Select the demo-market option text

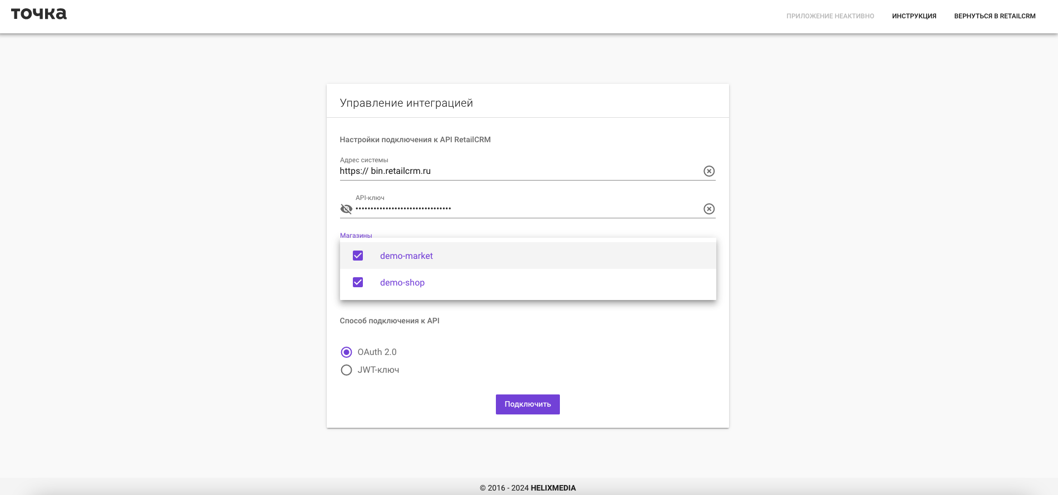click(406, 256)
